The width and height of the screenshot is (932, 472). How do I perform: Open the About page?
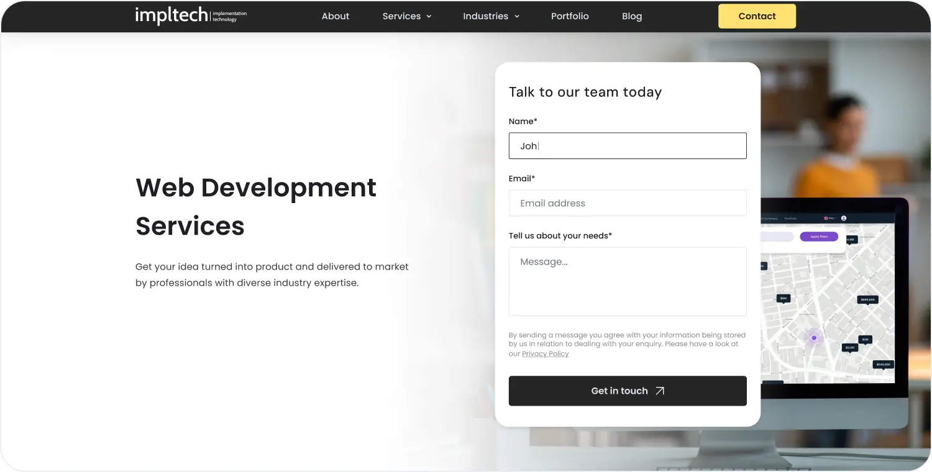pyautogui.click(x=335, y=16)
